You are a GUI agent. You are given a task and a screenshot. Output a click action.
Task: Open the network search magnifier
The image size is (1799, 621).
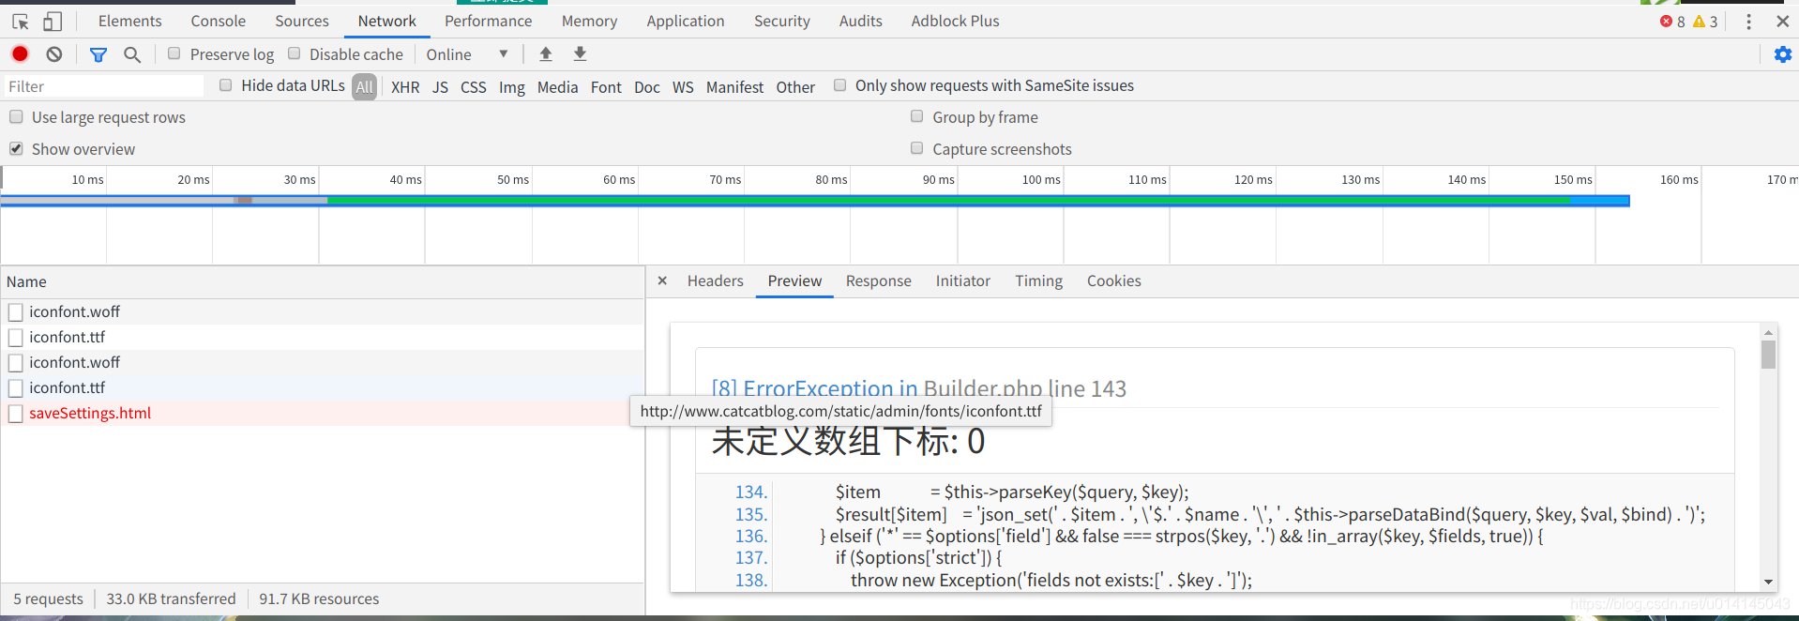[x=132, y=54]
